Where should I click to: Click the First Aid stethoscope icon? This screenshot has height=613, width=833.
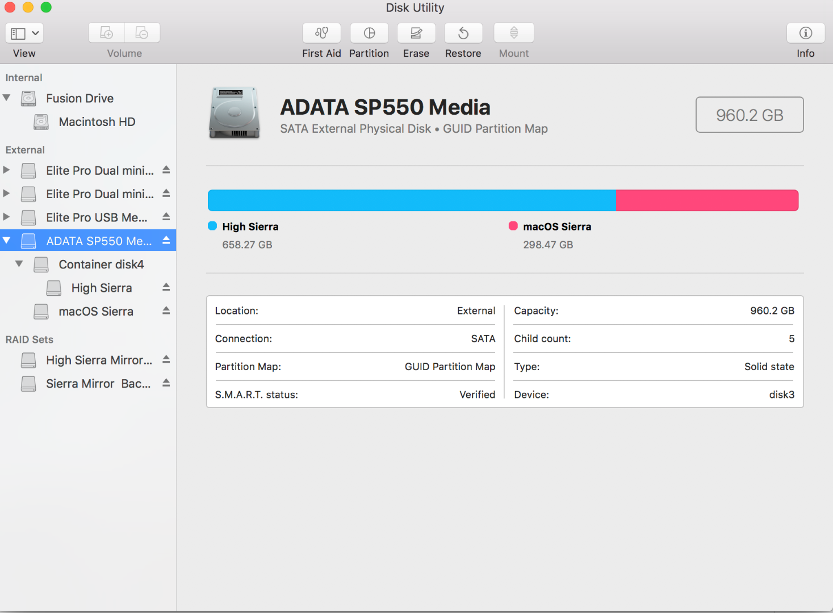(x=321, y=33)
